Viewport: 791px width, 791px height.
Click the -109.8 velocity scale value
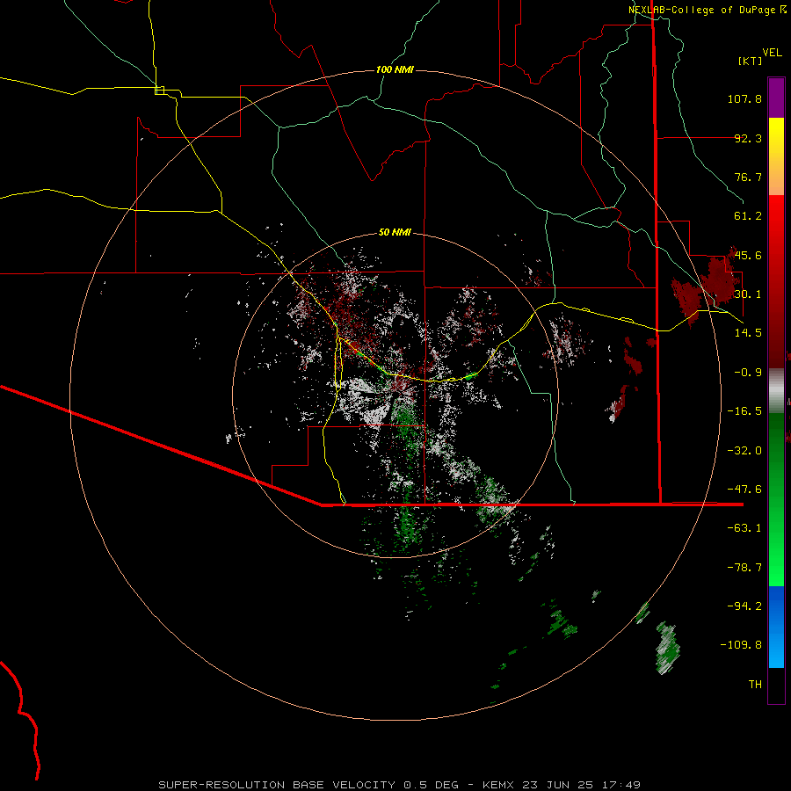(x=741, y=645)
